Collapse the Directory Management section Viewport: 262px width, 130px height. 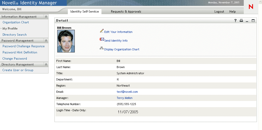pos(46,64)
